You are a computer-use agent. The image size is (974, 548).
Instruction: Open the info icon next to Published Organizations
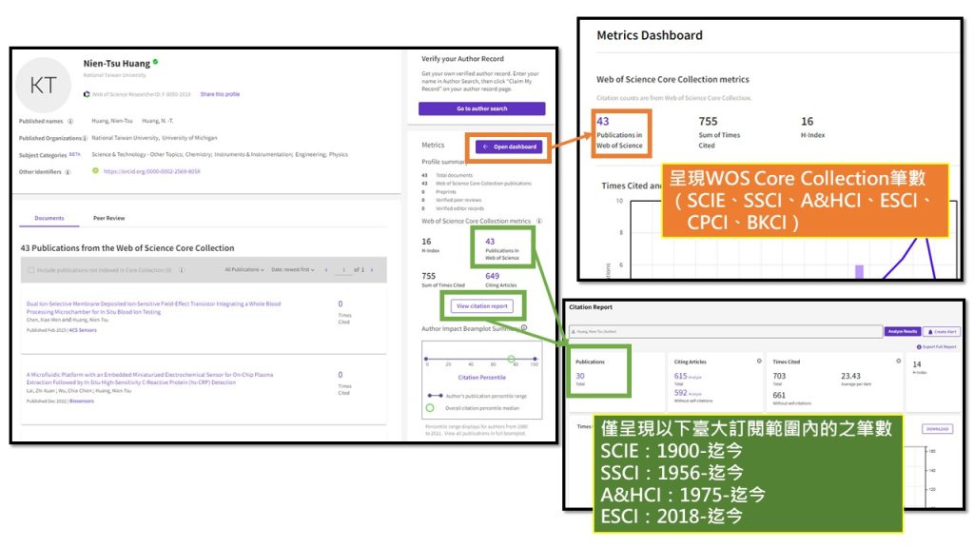85,138
